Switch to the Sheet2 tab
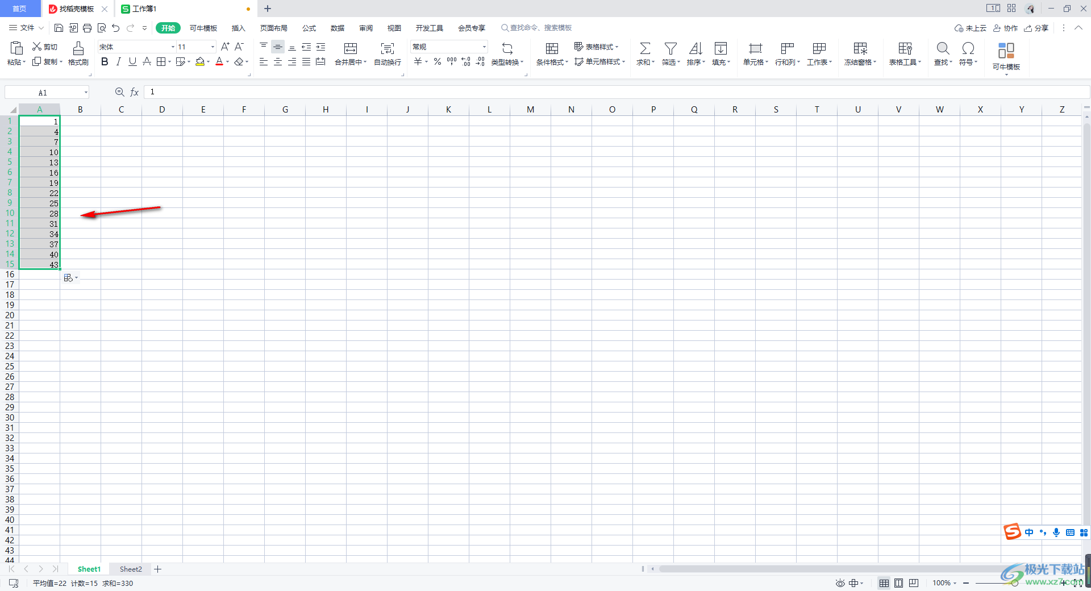 pos(131,569)
